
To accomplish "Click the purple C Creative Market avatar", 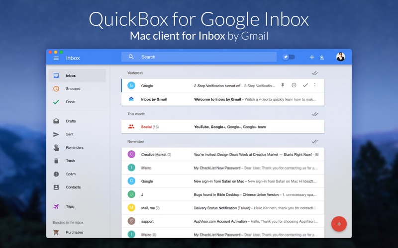I will coord(131,154).
